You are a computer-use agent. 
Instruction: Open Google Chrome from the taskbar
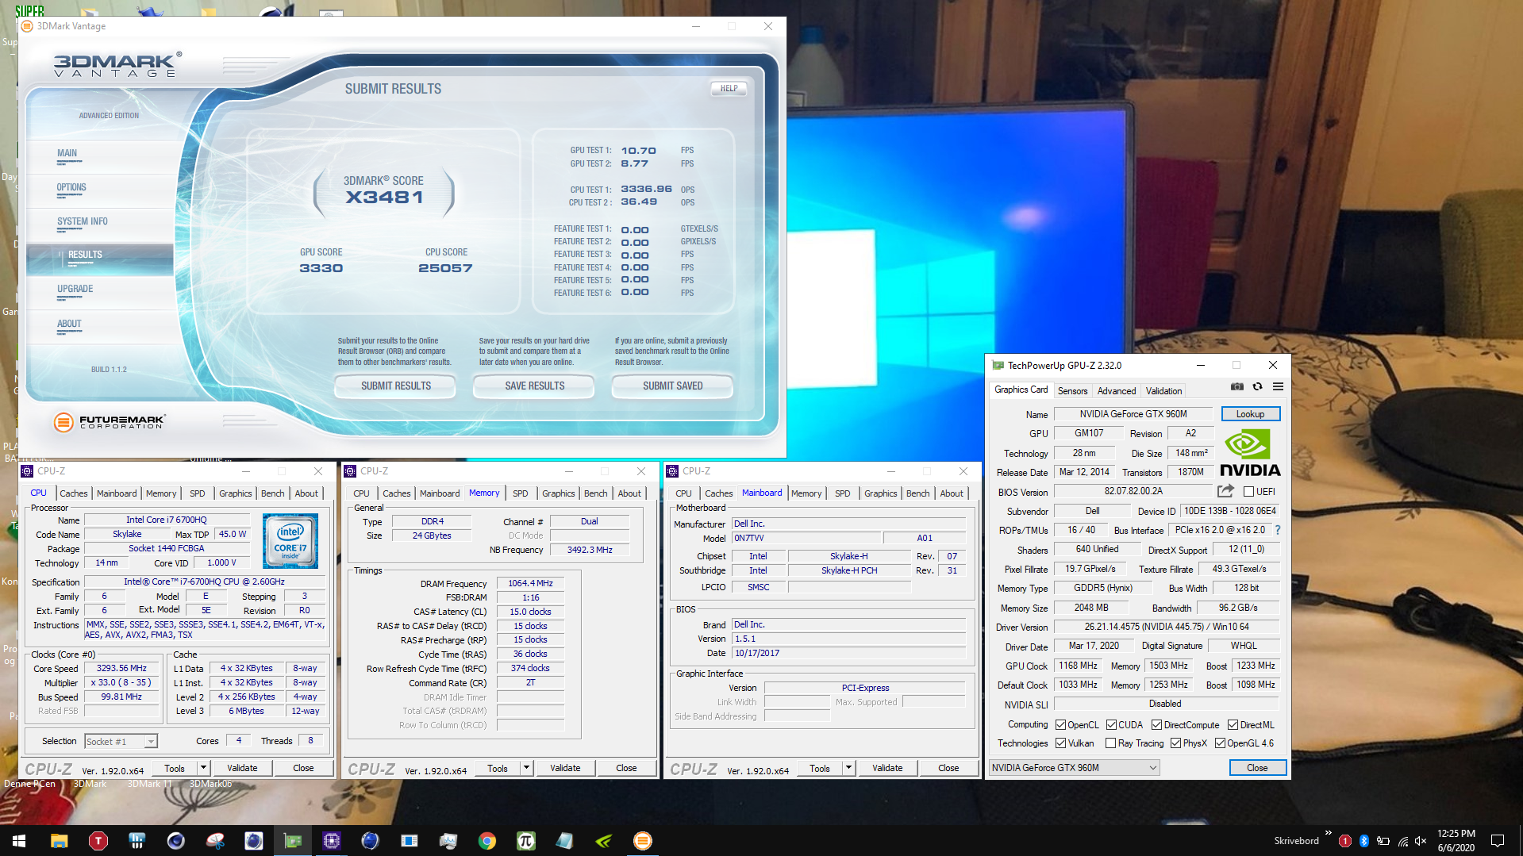[x=487, y=841]
